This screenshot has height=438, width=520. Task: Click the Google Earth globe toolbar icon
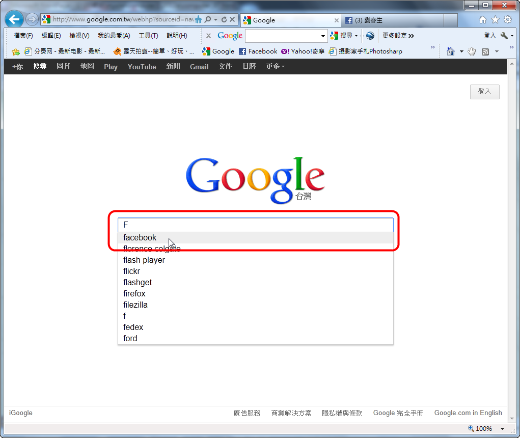point(370,36)
